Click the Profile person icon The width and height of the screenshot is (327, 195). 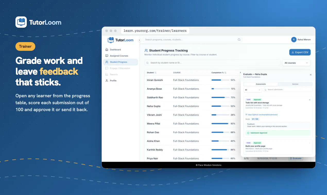click(x=107, y=81)
